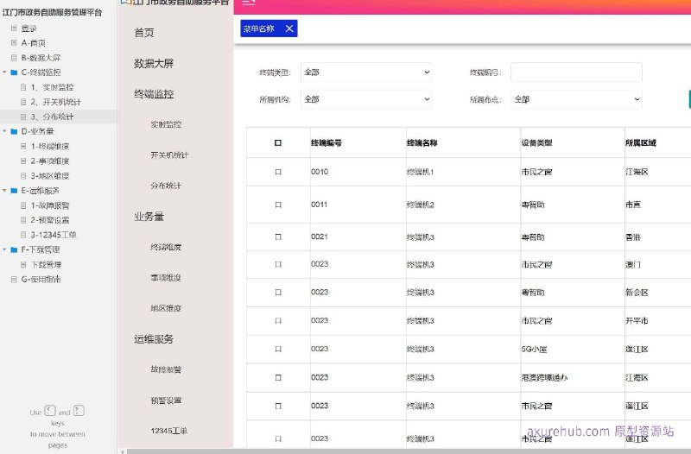Open the 所属机构 dropdown
This screenshot has width=691, height=454.
[366, 99]
